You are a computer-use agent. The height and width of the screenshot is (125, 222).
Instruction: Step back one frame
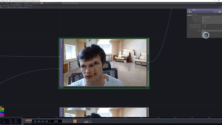click(71, 121)
